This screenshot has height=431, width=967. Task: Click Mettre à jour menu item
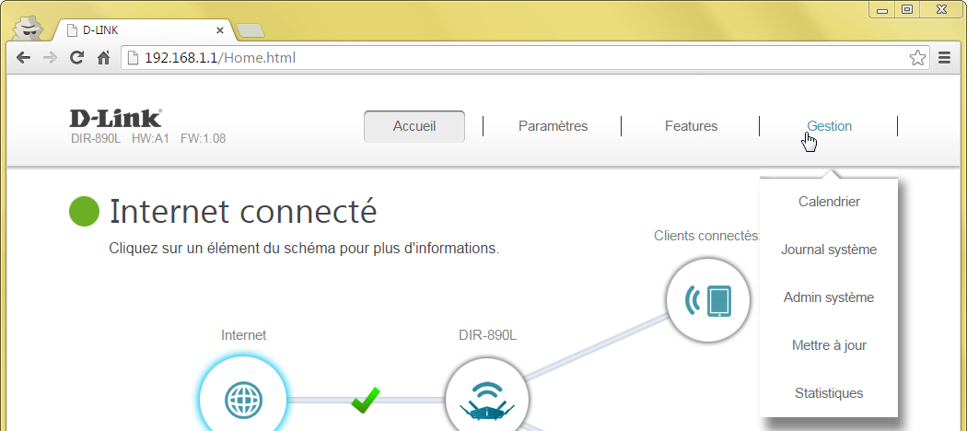tap(829, 345)
